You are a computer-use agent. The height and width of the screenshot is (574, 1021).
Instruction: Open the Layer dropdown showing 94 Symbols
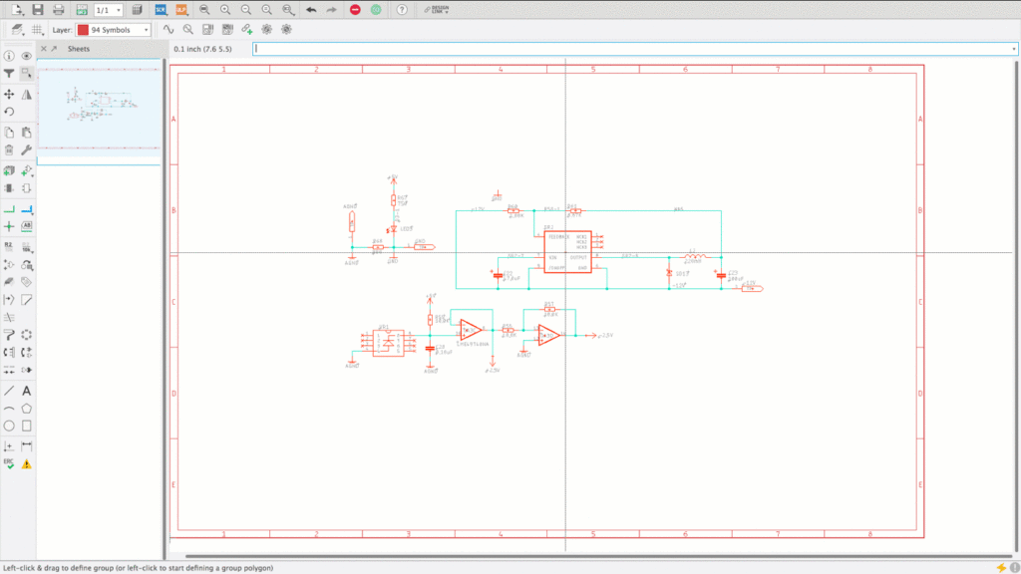(x=113, y=30)
